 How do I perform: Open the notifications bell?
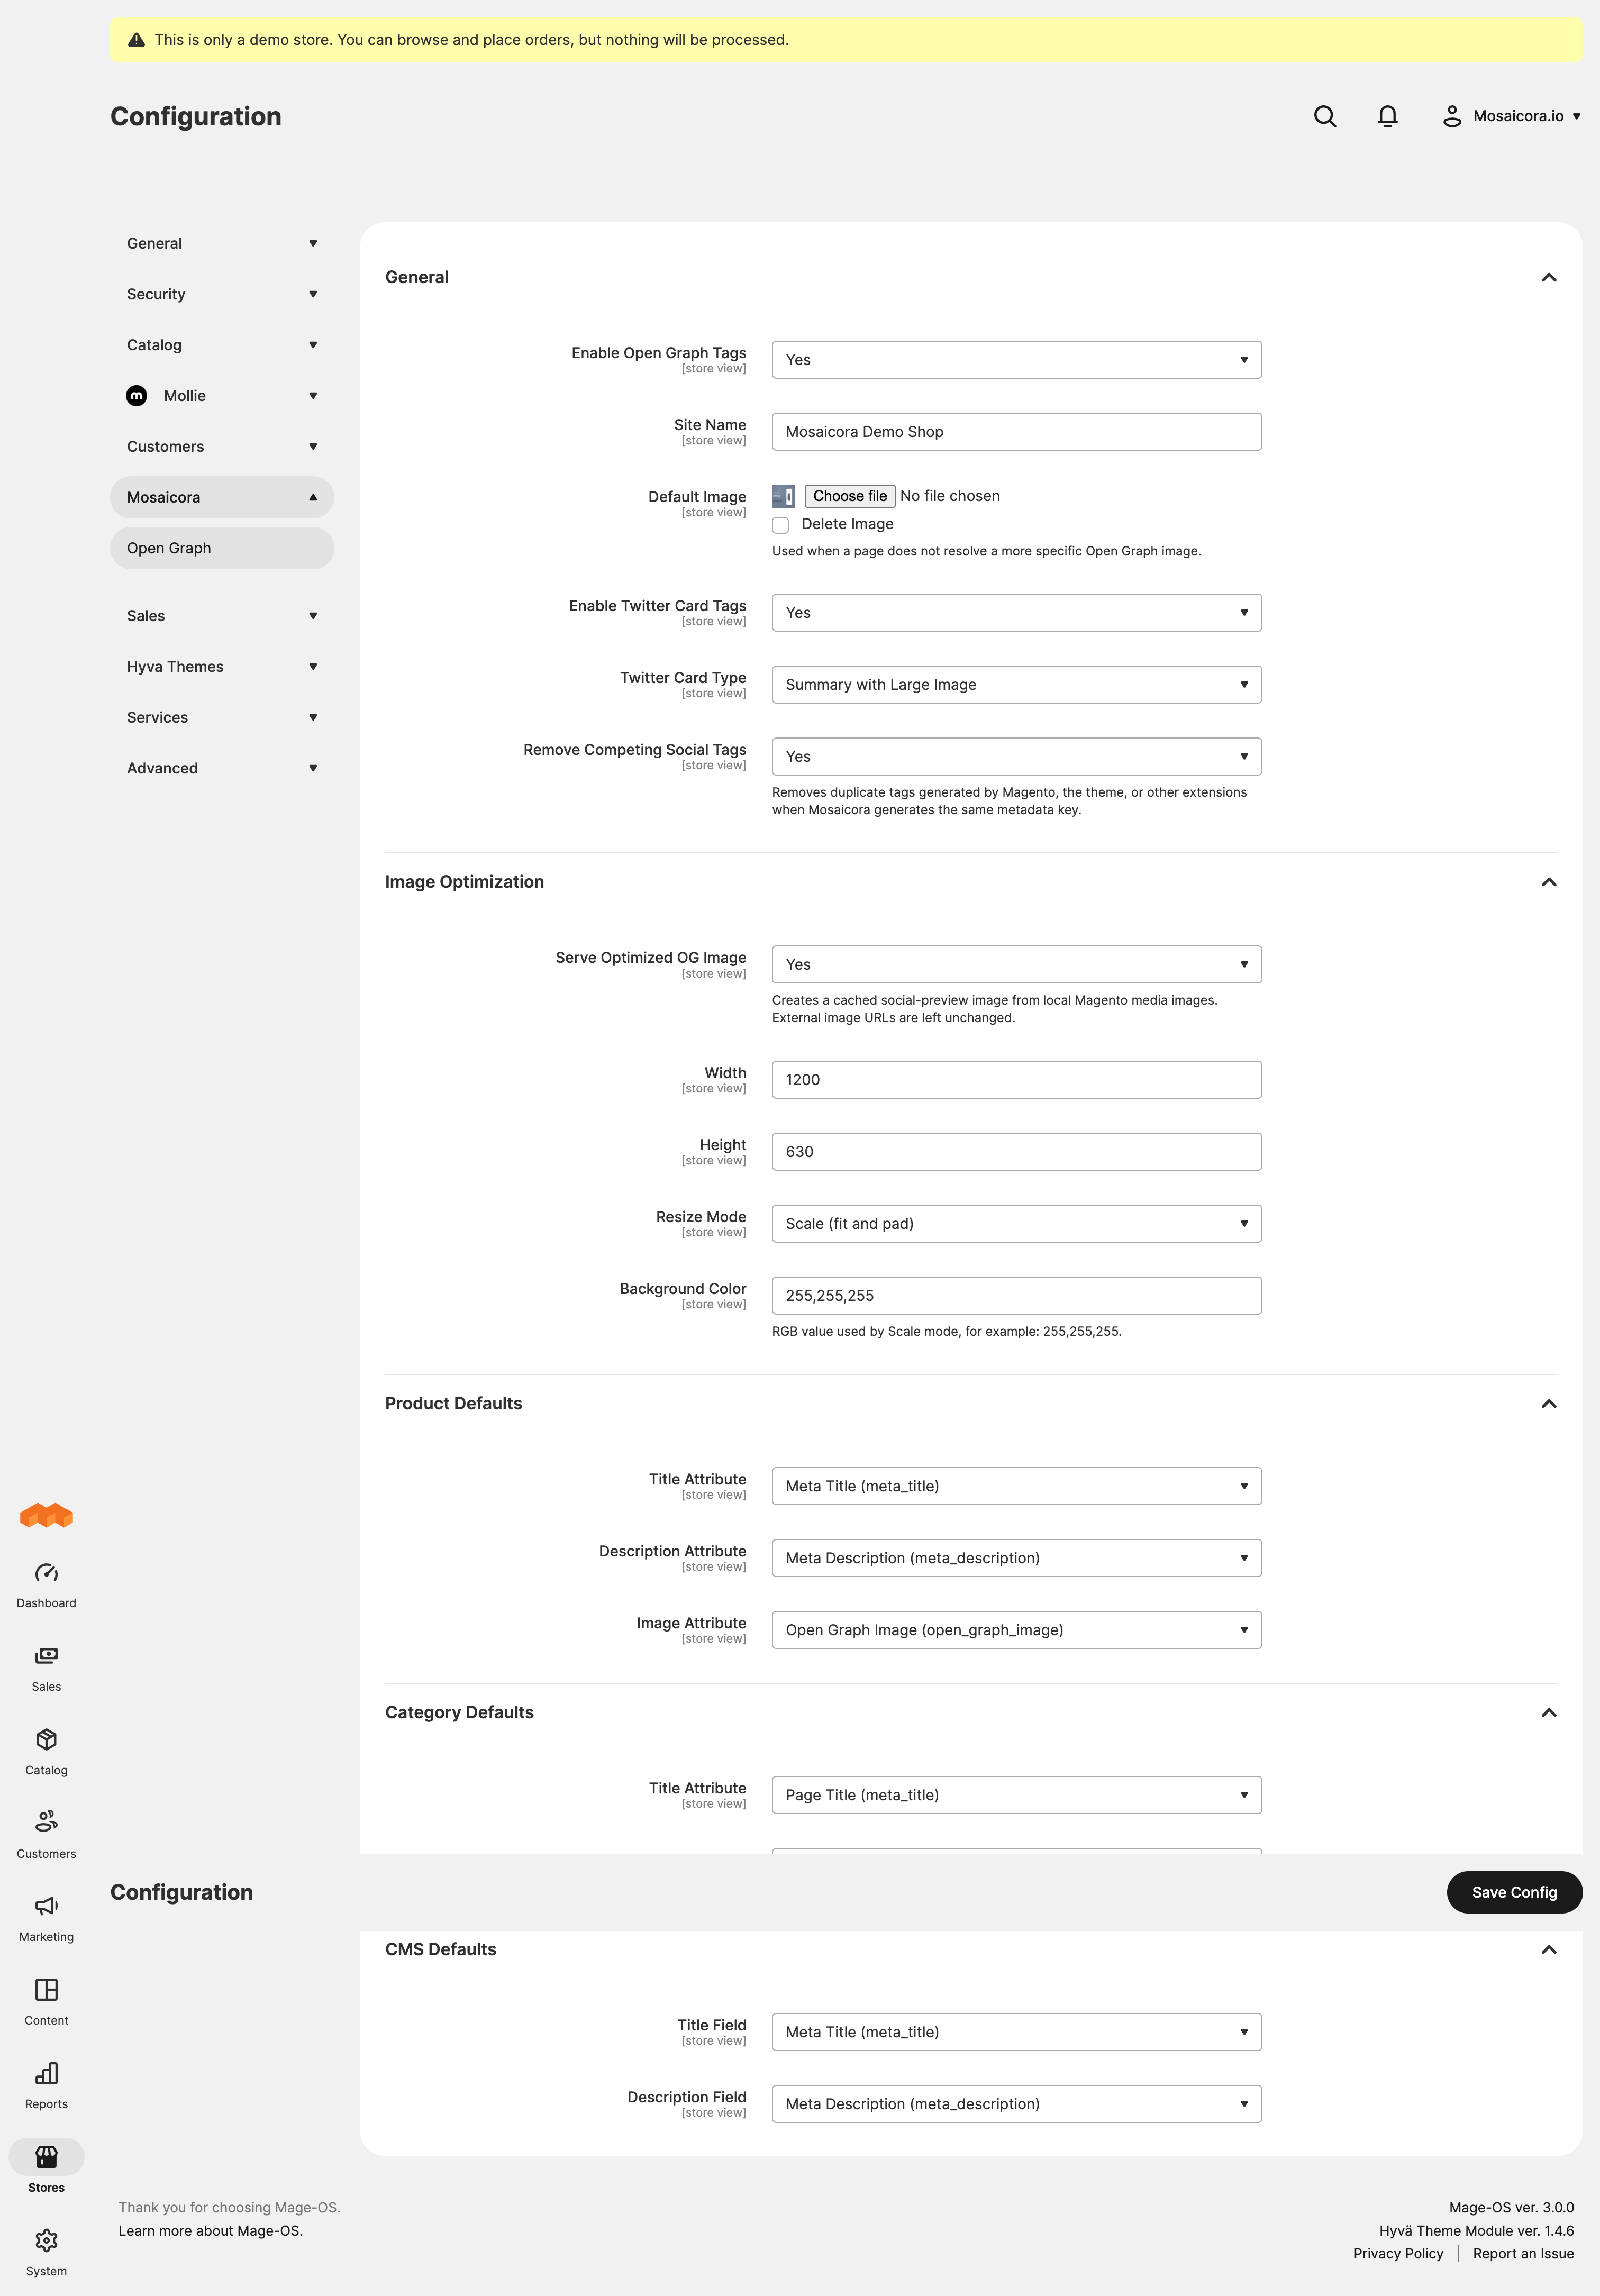(x=1387, y=116)
